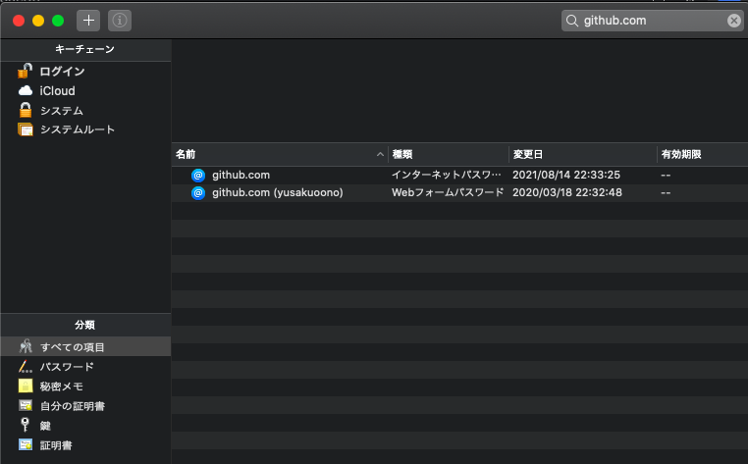Maximize the window with green button
This screenshot has height=464, width=748.
[58, 21]
